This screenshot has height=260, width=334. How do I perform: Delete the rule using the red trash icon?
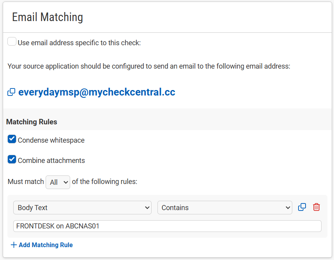316,207
